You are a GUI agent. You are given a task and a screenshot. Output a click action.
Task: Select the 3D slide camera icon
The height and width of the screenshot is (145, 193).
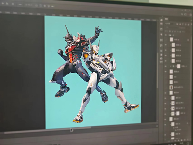(49, 6)
